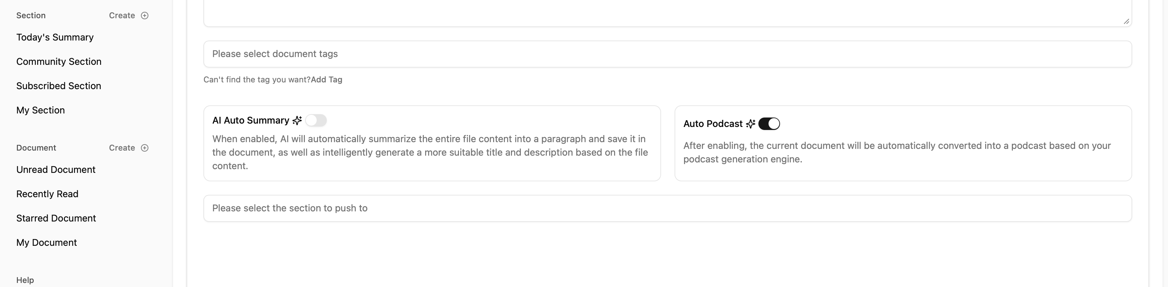The height and width of the screenshot is (287, 1168).
Task: Click Create next to Section heading
Action: (122, 16)
